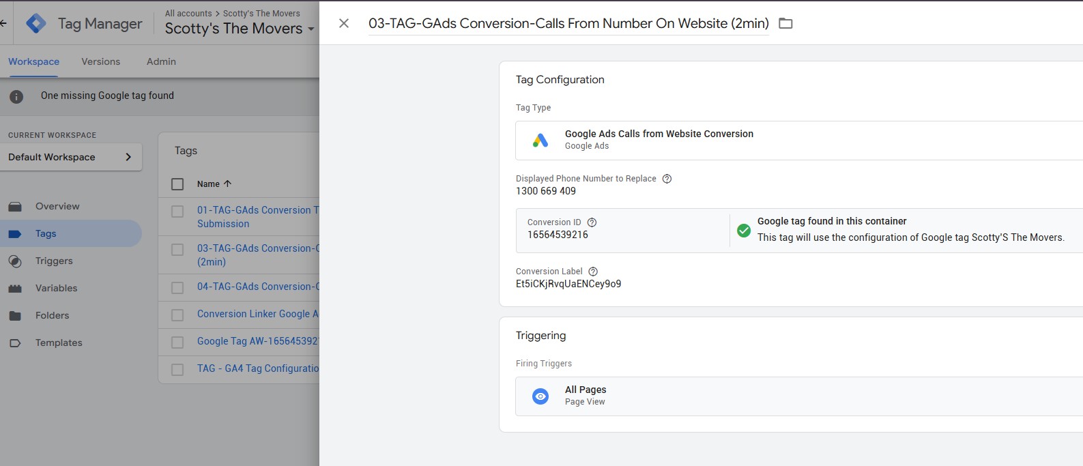Click the Name column header
This screenshot has width=1083, height=466.
(208, 184)
